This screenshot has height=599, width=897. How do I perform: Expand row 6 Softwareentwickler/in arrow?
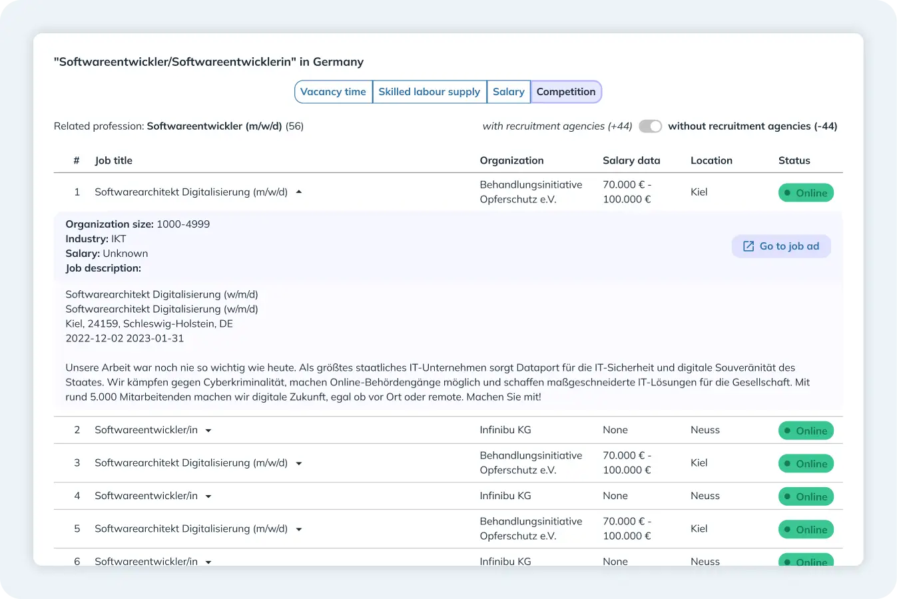(208, 562)
